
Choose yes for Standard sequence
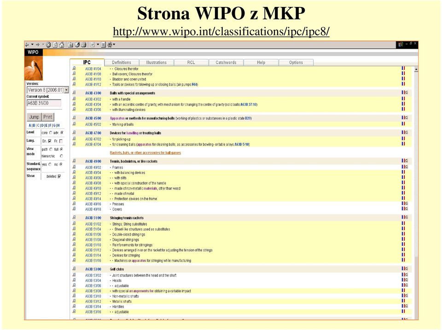pos(50,164)
